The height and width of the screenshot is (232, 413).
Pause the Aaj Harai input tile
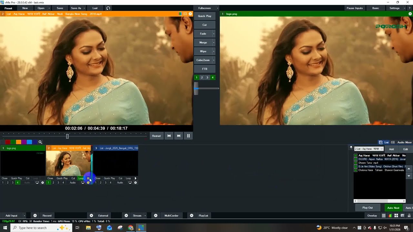click(88, 178)
